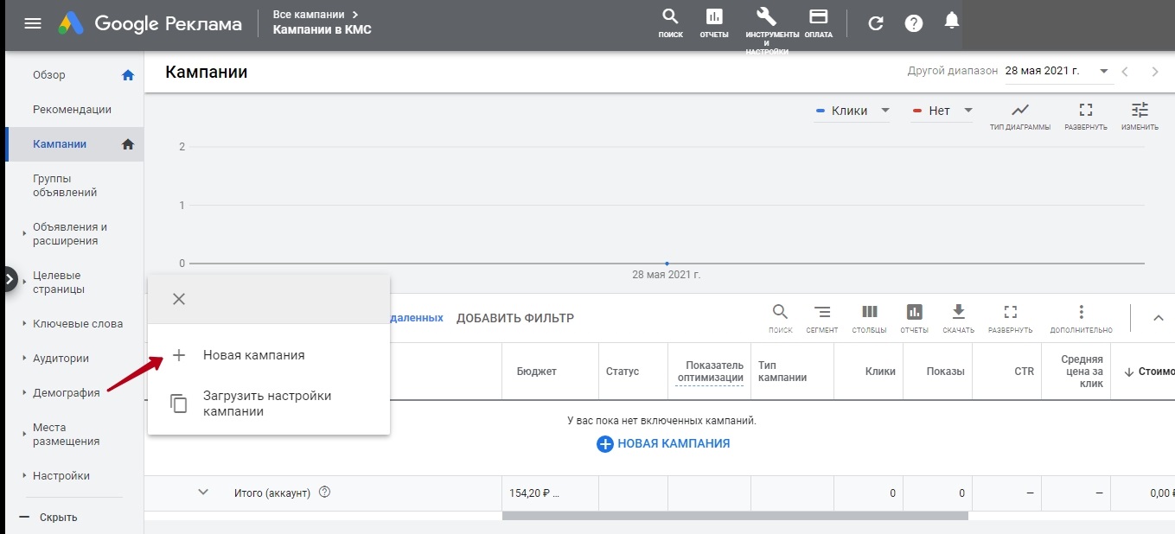The image size is (1175, 534).
Task: Open the Help question mark
Action: [914, 23]
